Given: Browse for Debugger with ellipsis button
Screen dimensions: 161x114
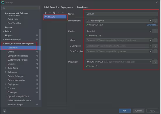Looking at the screenshot, I should click(155, 62).
